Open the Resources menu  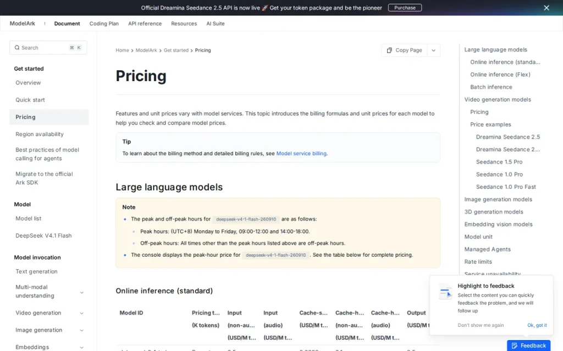point(184,23)
